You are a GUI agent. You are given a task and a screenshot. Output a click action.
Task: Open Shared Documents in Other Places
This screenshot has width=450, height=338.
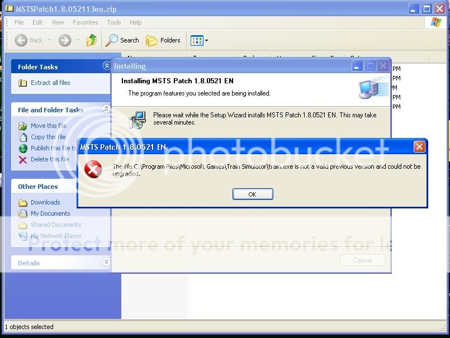pyautogui.click(x=56, y=225)
